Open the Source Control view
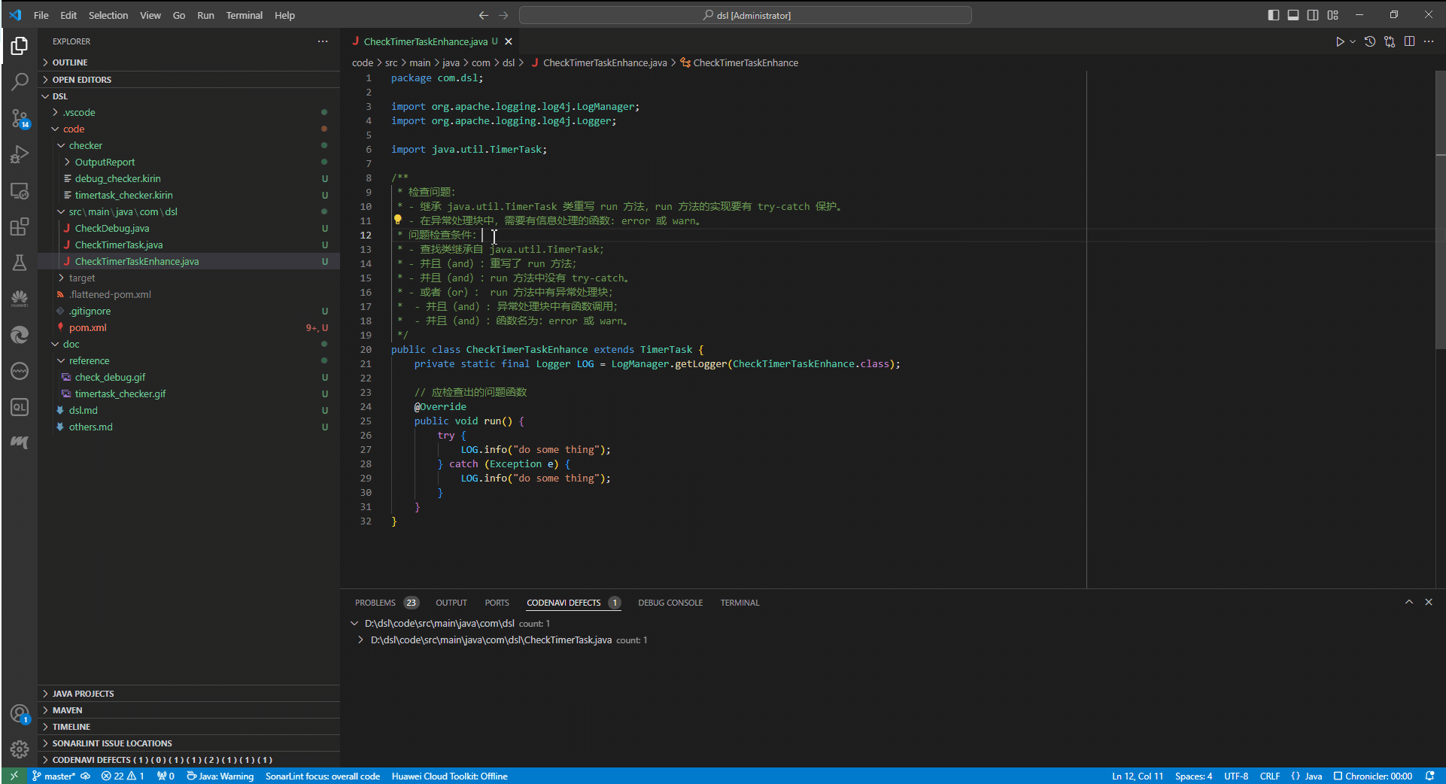This screenshot has height=784, width=1446. pyautogui.click(x=20, y=118)
